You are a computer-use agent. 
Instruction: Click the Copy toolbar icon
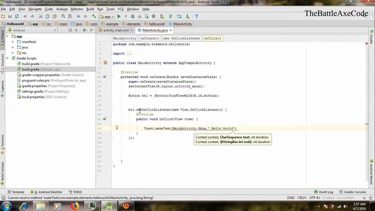pos(47,16)
